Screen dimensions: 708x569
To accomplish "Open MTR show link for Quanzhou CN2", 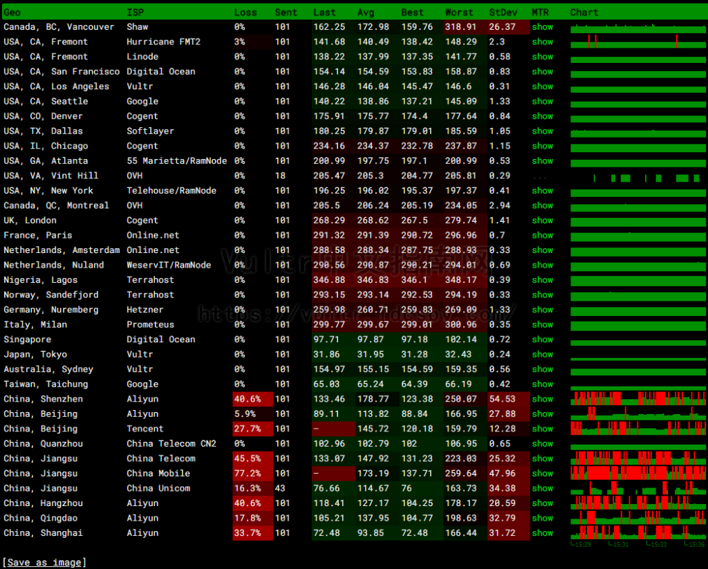I will pyautogui.click(x=542, y=445).
